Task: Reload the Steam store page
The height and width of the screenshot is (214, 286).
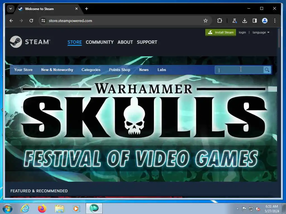Action: click(31, 21)
